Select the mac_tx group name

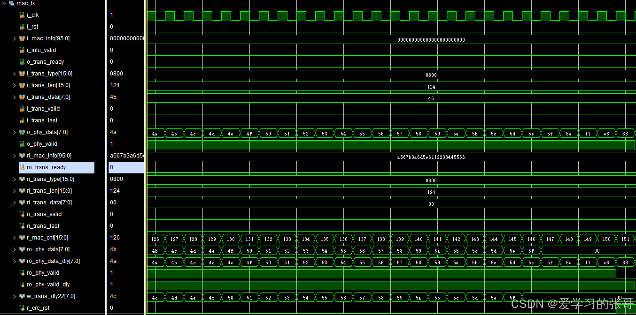(26, 3)
